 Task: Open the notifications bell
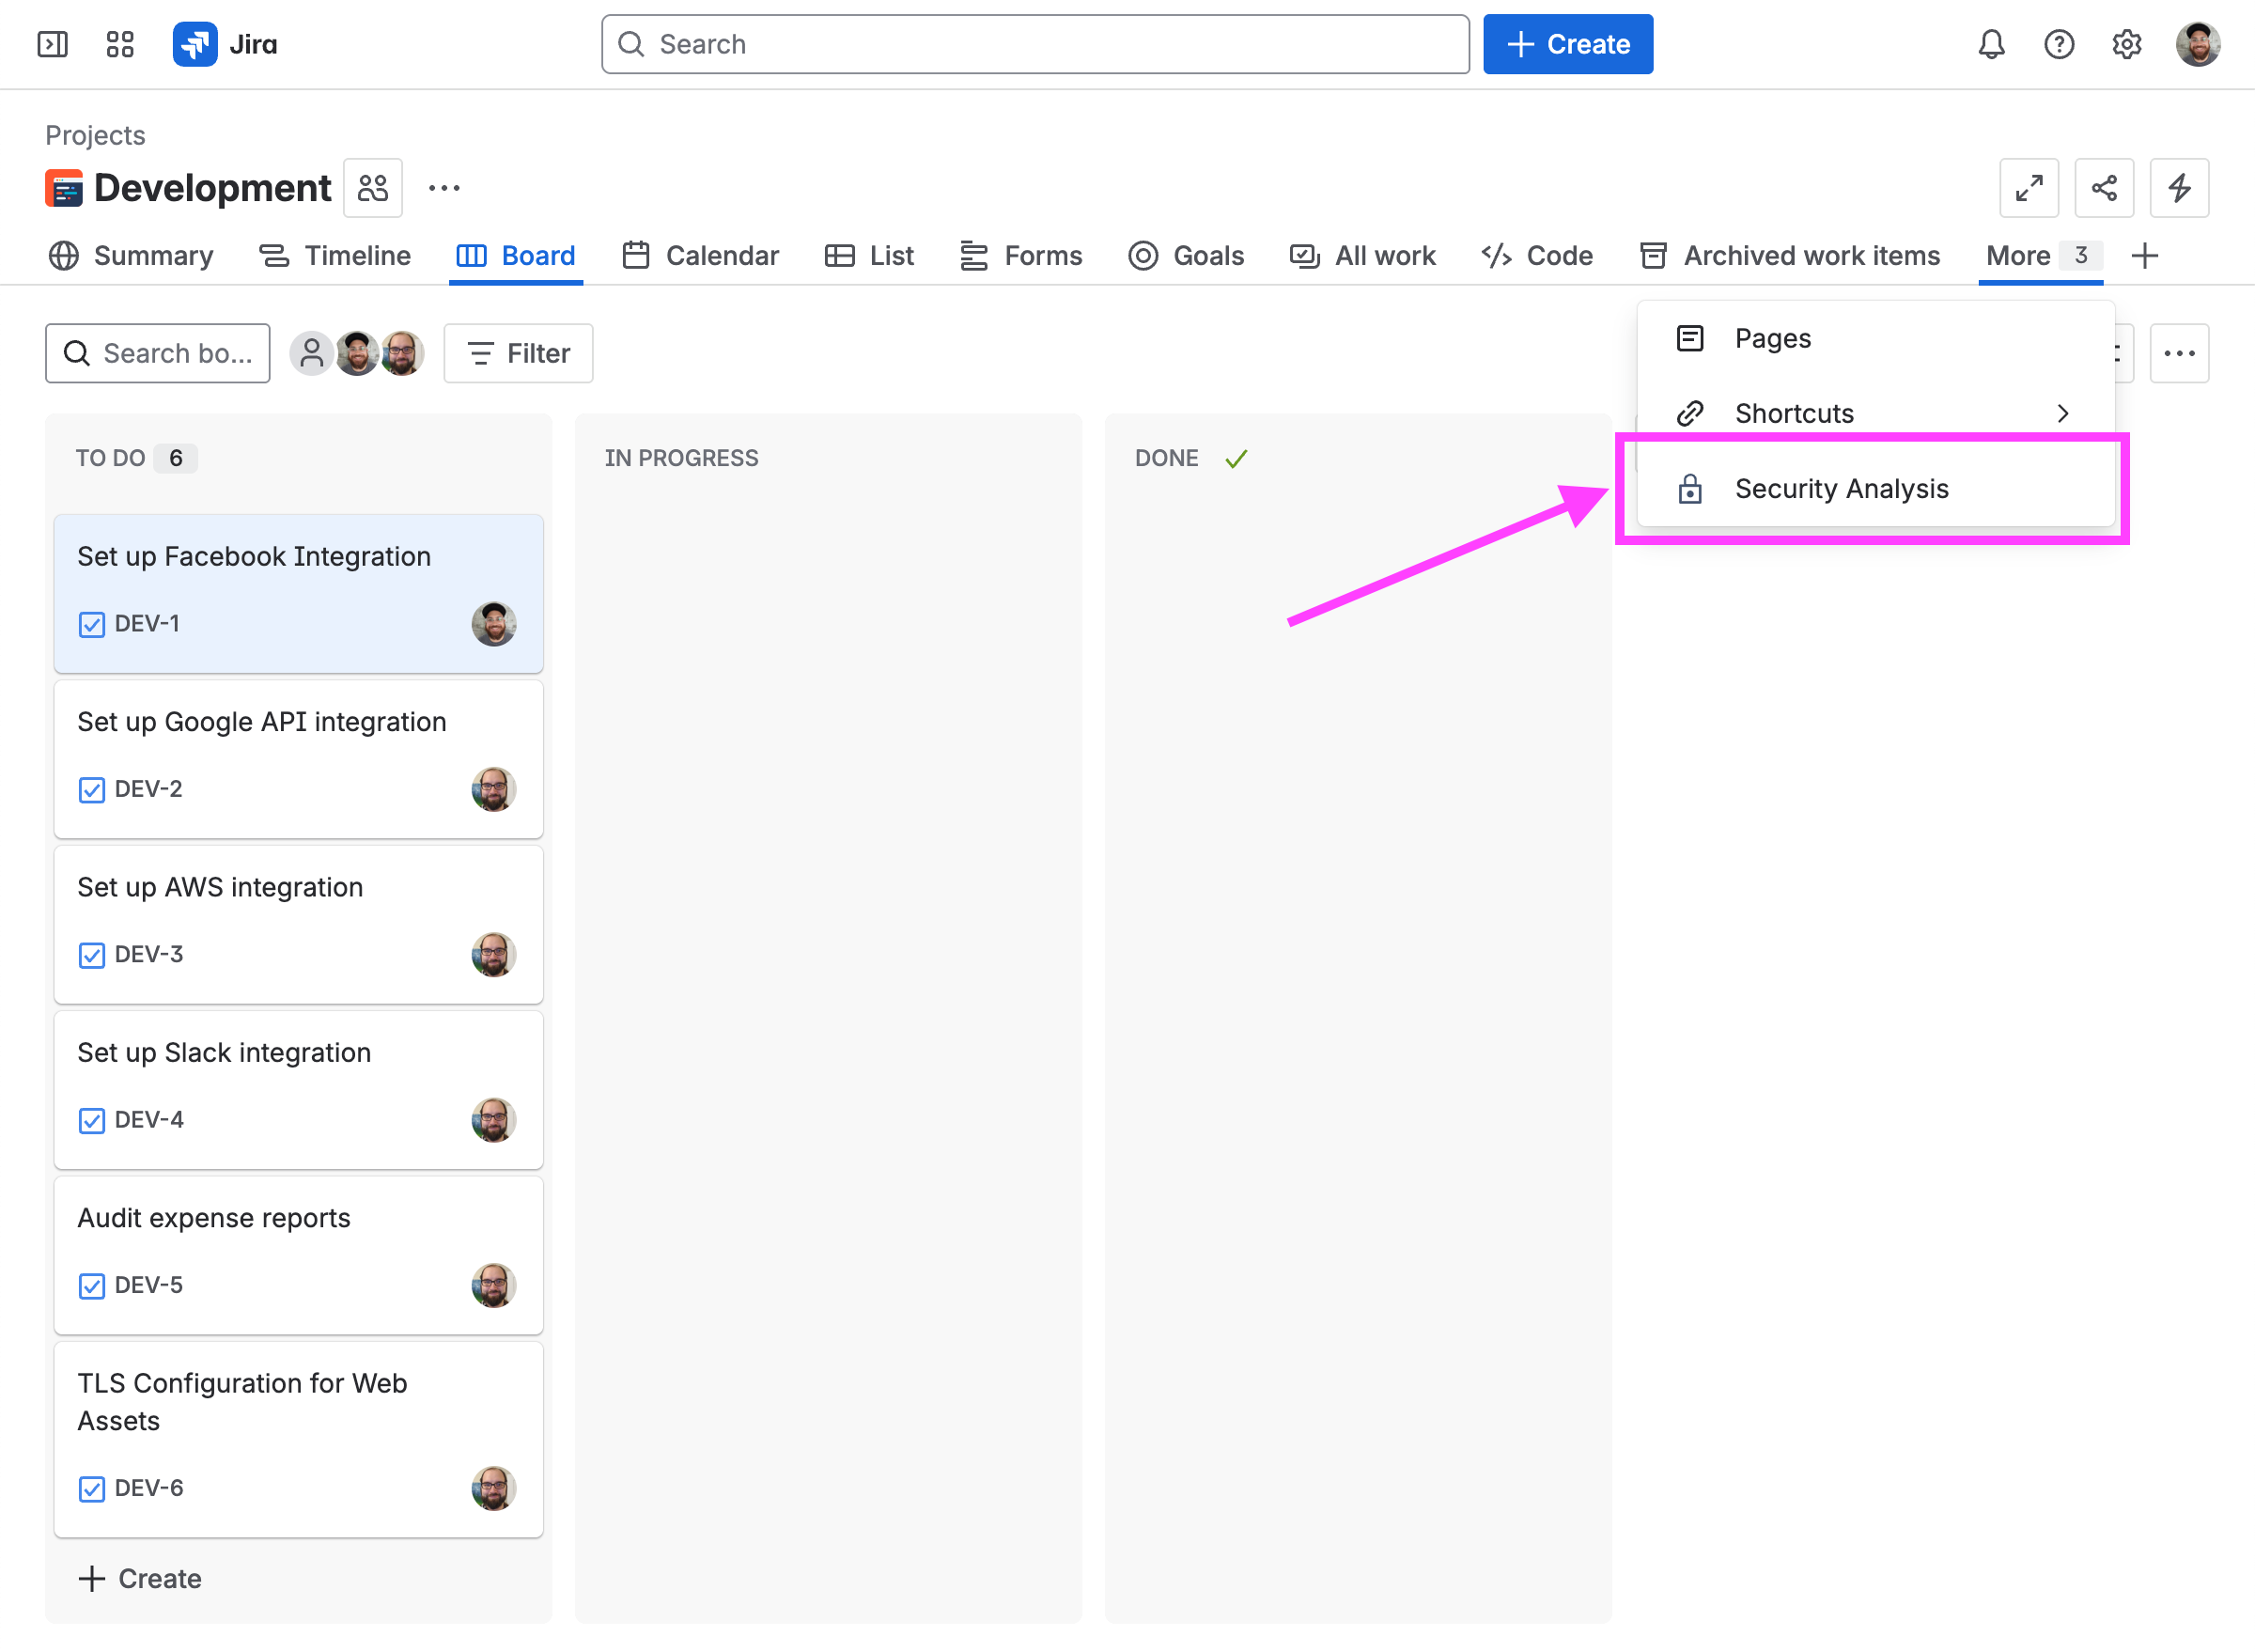tap(1991, 44)
